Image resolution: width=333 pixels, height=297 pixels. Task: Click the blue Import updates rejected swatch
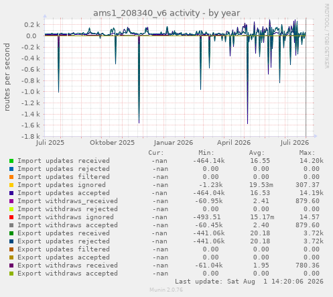(11, 169)
